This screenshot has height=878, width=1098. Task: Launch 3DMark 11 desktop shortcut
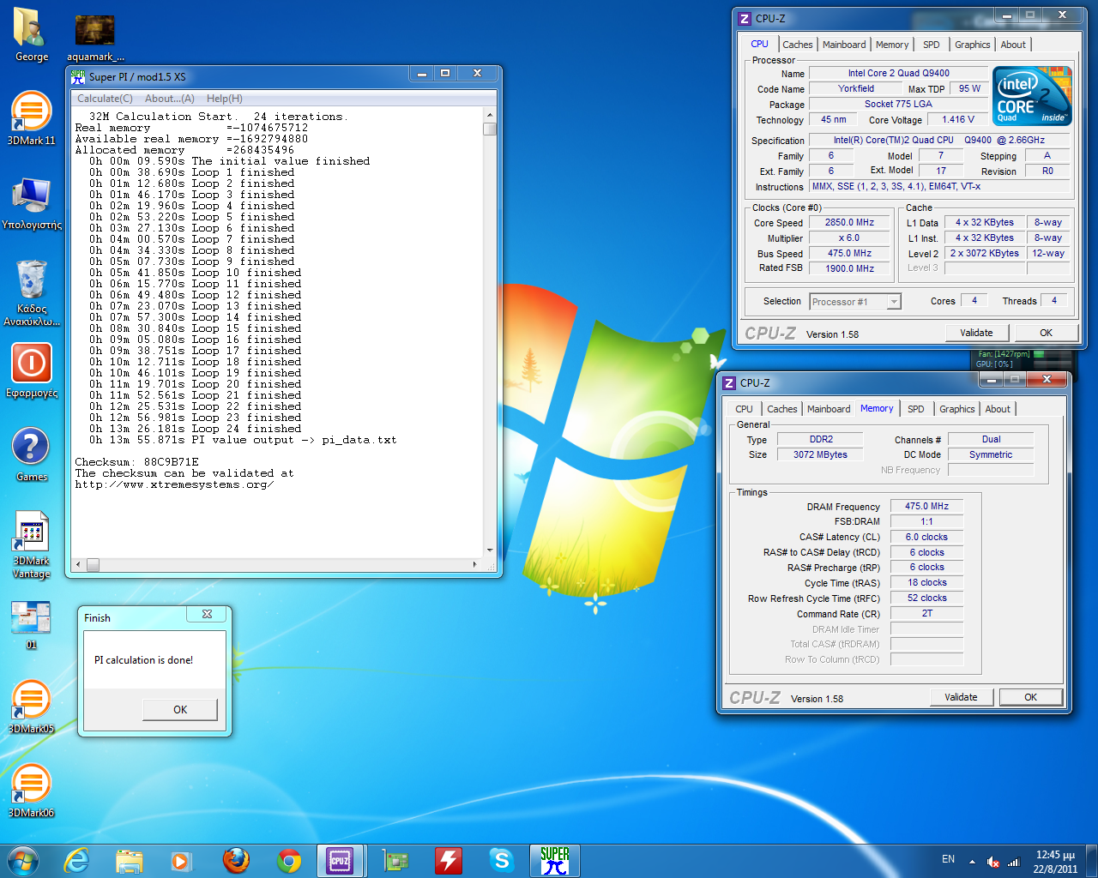pyautogui.click(x=32, y=117)
